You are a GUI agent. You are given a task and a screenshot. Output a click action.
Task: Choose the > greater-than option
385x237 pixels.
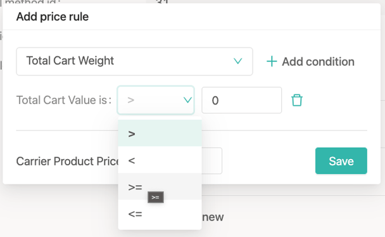coord(160,134)
